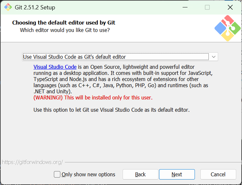The width and height of the screenshot is (242, 185).
Task: Click the 'Use Visual Studio Code' combo box text
Action: 75,57
